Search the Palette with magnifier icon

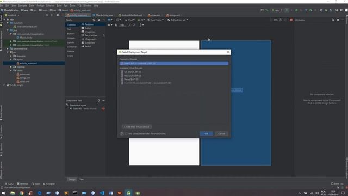tap(94, 20)
